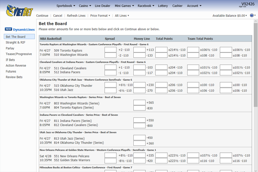
Task: Expand the Mini Games menu
Action: click(124, 6)
